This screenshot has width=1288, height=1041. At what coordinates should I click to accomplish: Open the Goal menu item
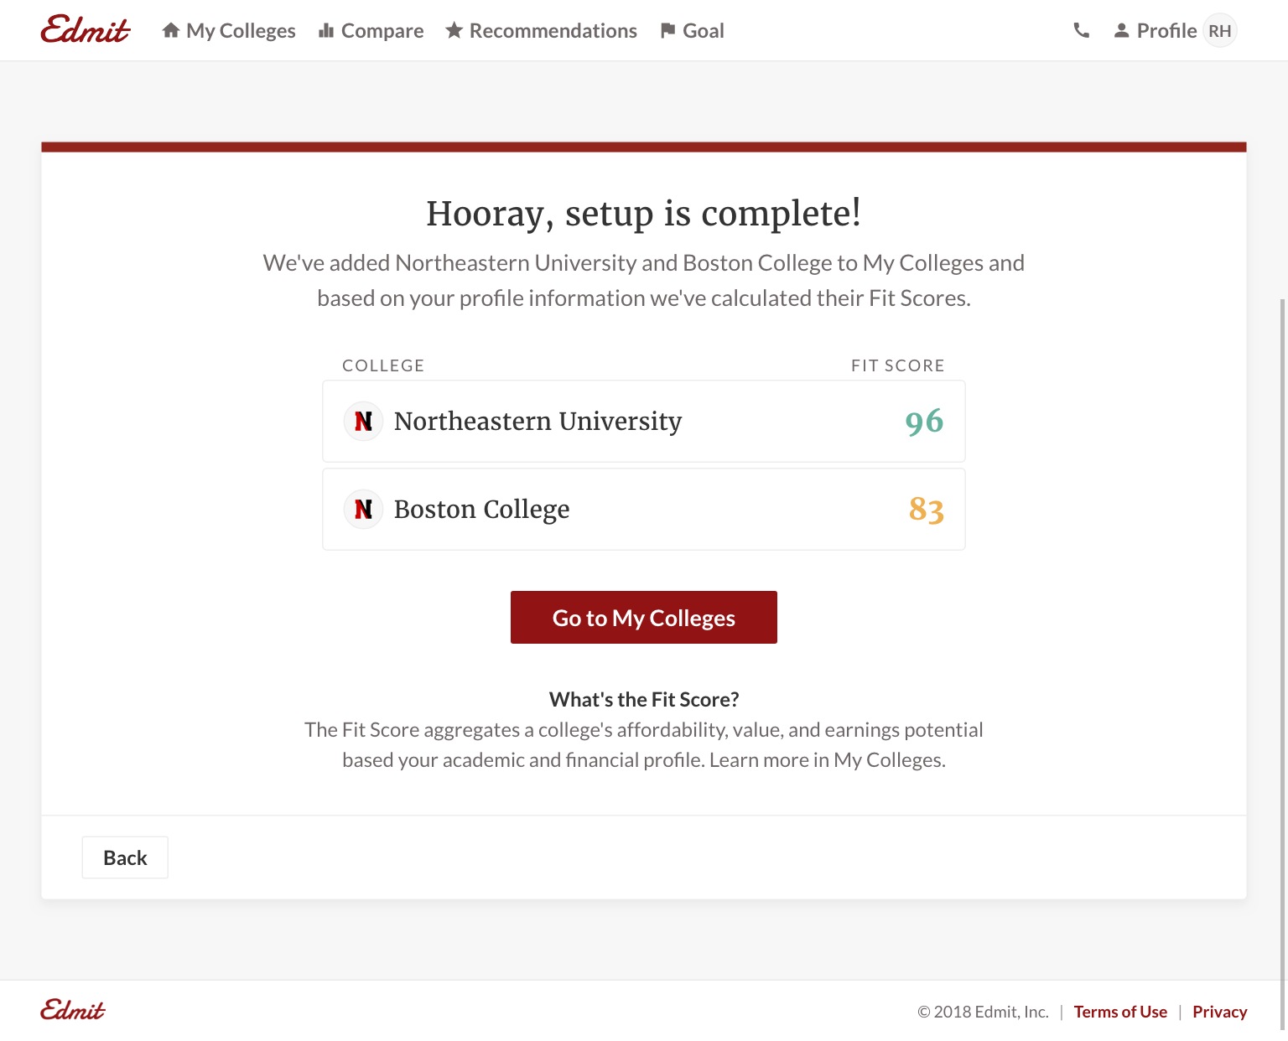[x=692, y=31]
